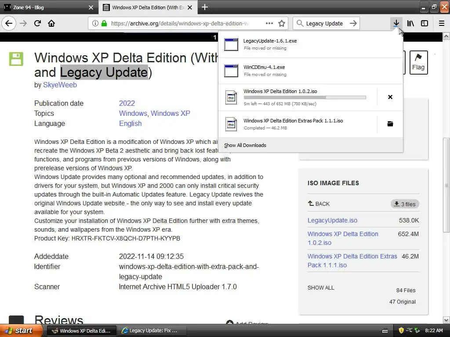Go to the Firefox home page

pyautogui.click(x=51, y=23)
